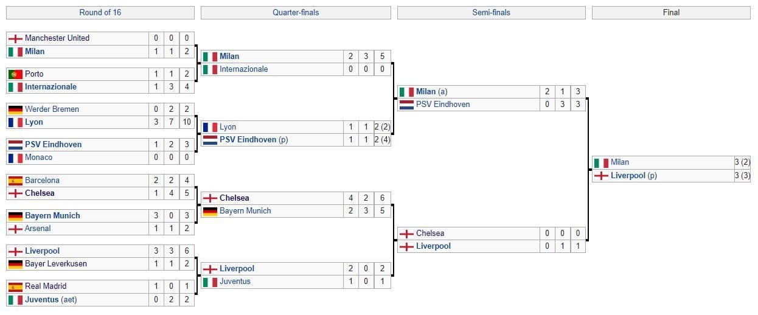The width and height of the screenshot is (758, 315).
Task: Click the Juventus link in Quarter-finals
Action: click(x=235, y=282)
